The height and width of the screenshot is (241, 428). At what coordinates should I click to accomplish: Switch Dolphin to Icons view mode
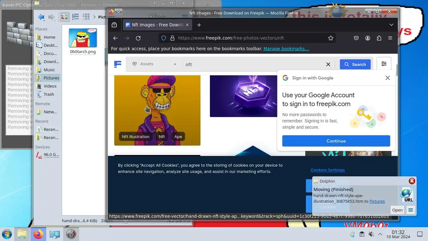point(65,17)
